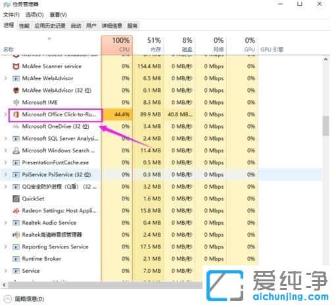This screenshot has height=305, width=334.
Task: Select the Radeon Settings: Host Appli... row name
Action: (x=59, y=211)
